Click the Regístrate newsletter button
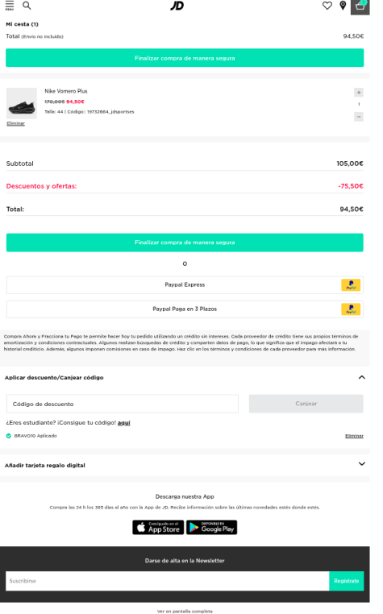The image size is (383, 614). click(x=347, y=581)
